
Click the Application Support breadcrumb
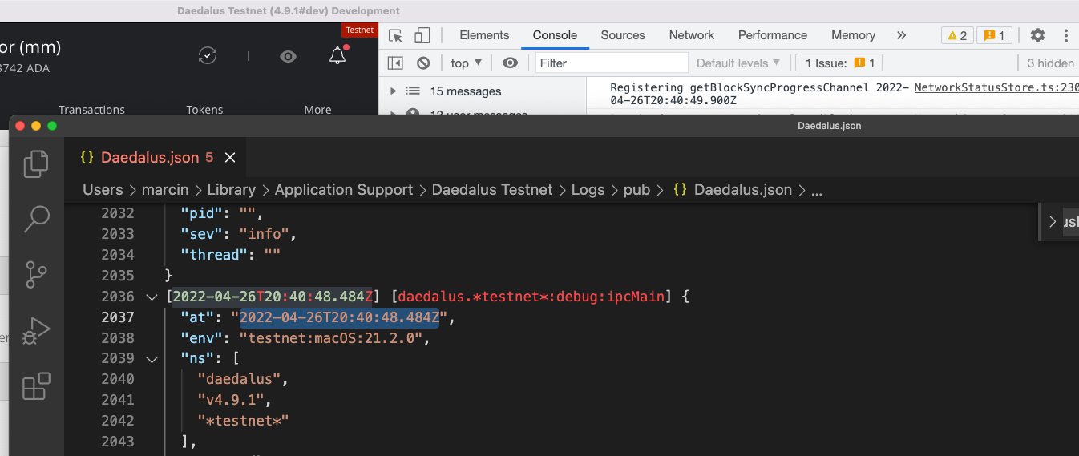344,190
